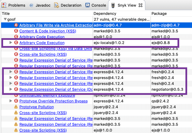Click the Package column header
192x133 pixels.
(159, 13)
